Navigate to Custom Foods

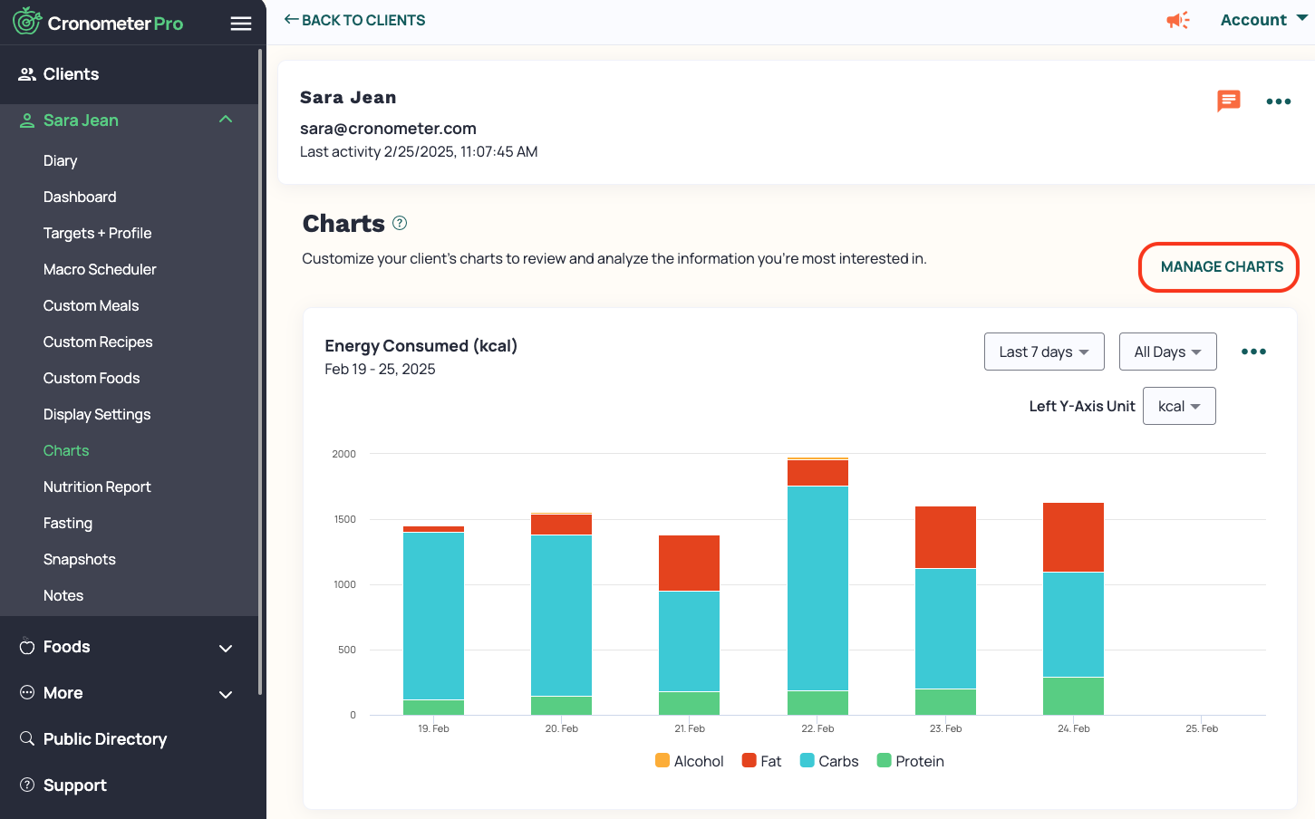92,378
